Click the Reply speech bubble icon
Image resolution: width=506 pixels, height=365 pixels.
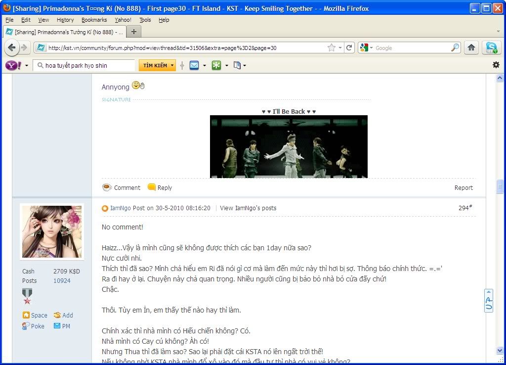click(151, 187)
